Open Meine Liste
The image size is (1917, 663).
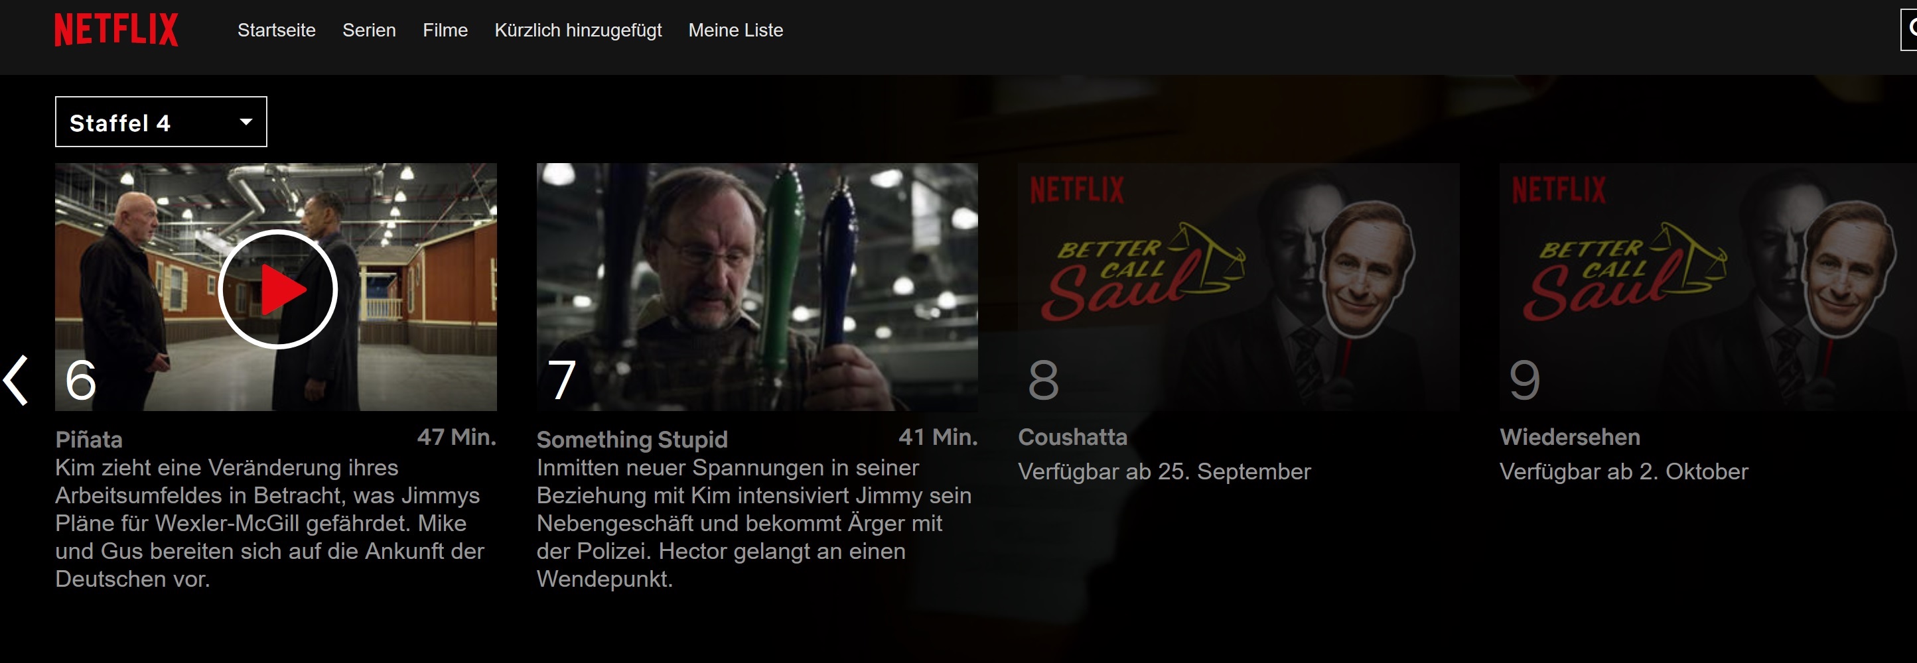[x=735, y=30]
